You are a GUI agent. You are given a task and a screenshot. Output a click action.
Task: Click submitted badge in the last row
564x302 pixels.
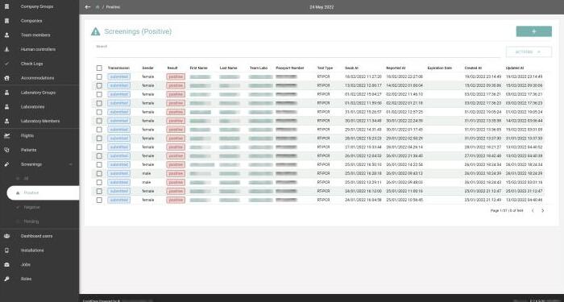click(118, 200)
